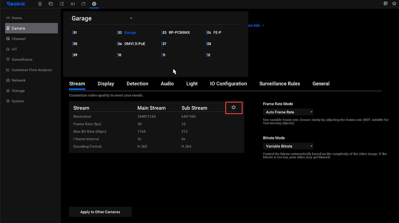Switch to the Light tab
The width and height of the screenshot is (399, 223).
[192, 84]
